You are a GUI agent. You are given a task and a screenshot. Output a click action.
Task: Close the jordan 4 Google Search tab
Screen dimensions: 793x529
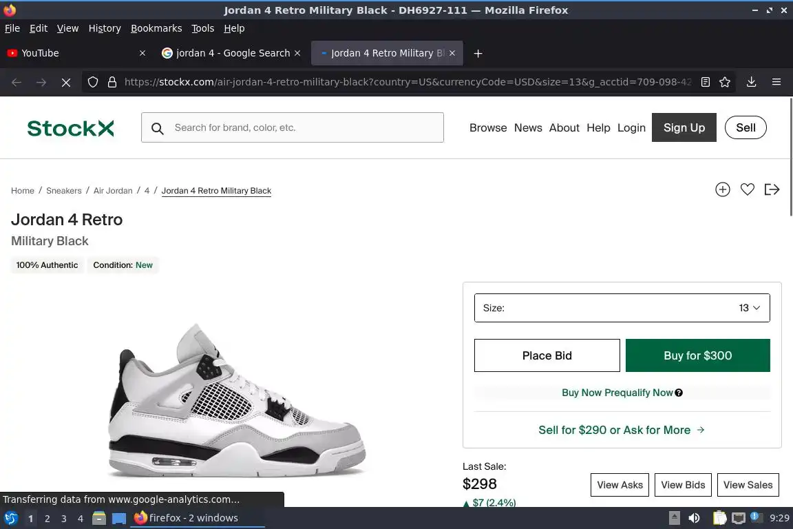click(297, 53)
